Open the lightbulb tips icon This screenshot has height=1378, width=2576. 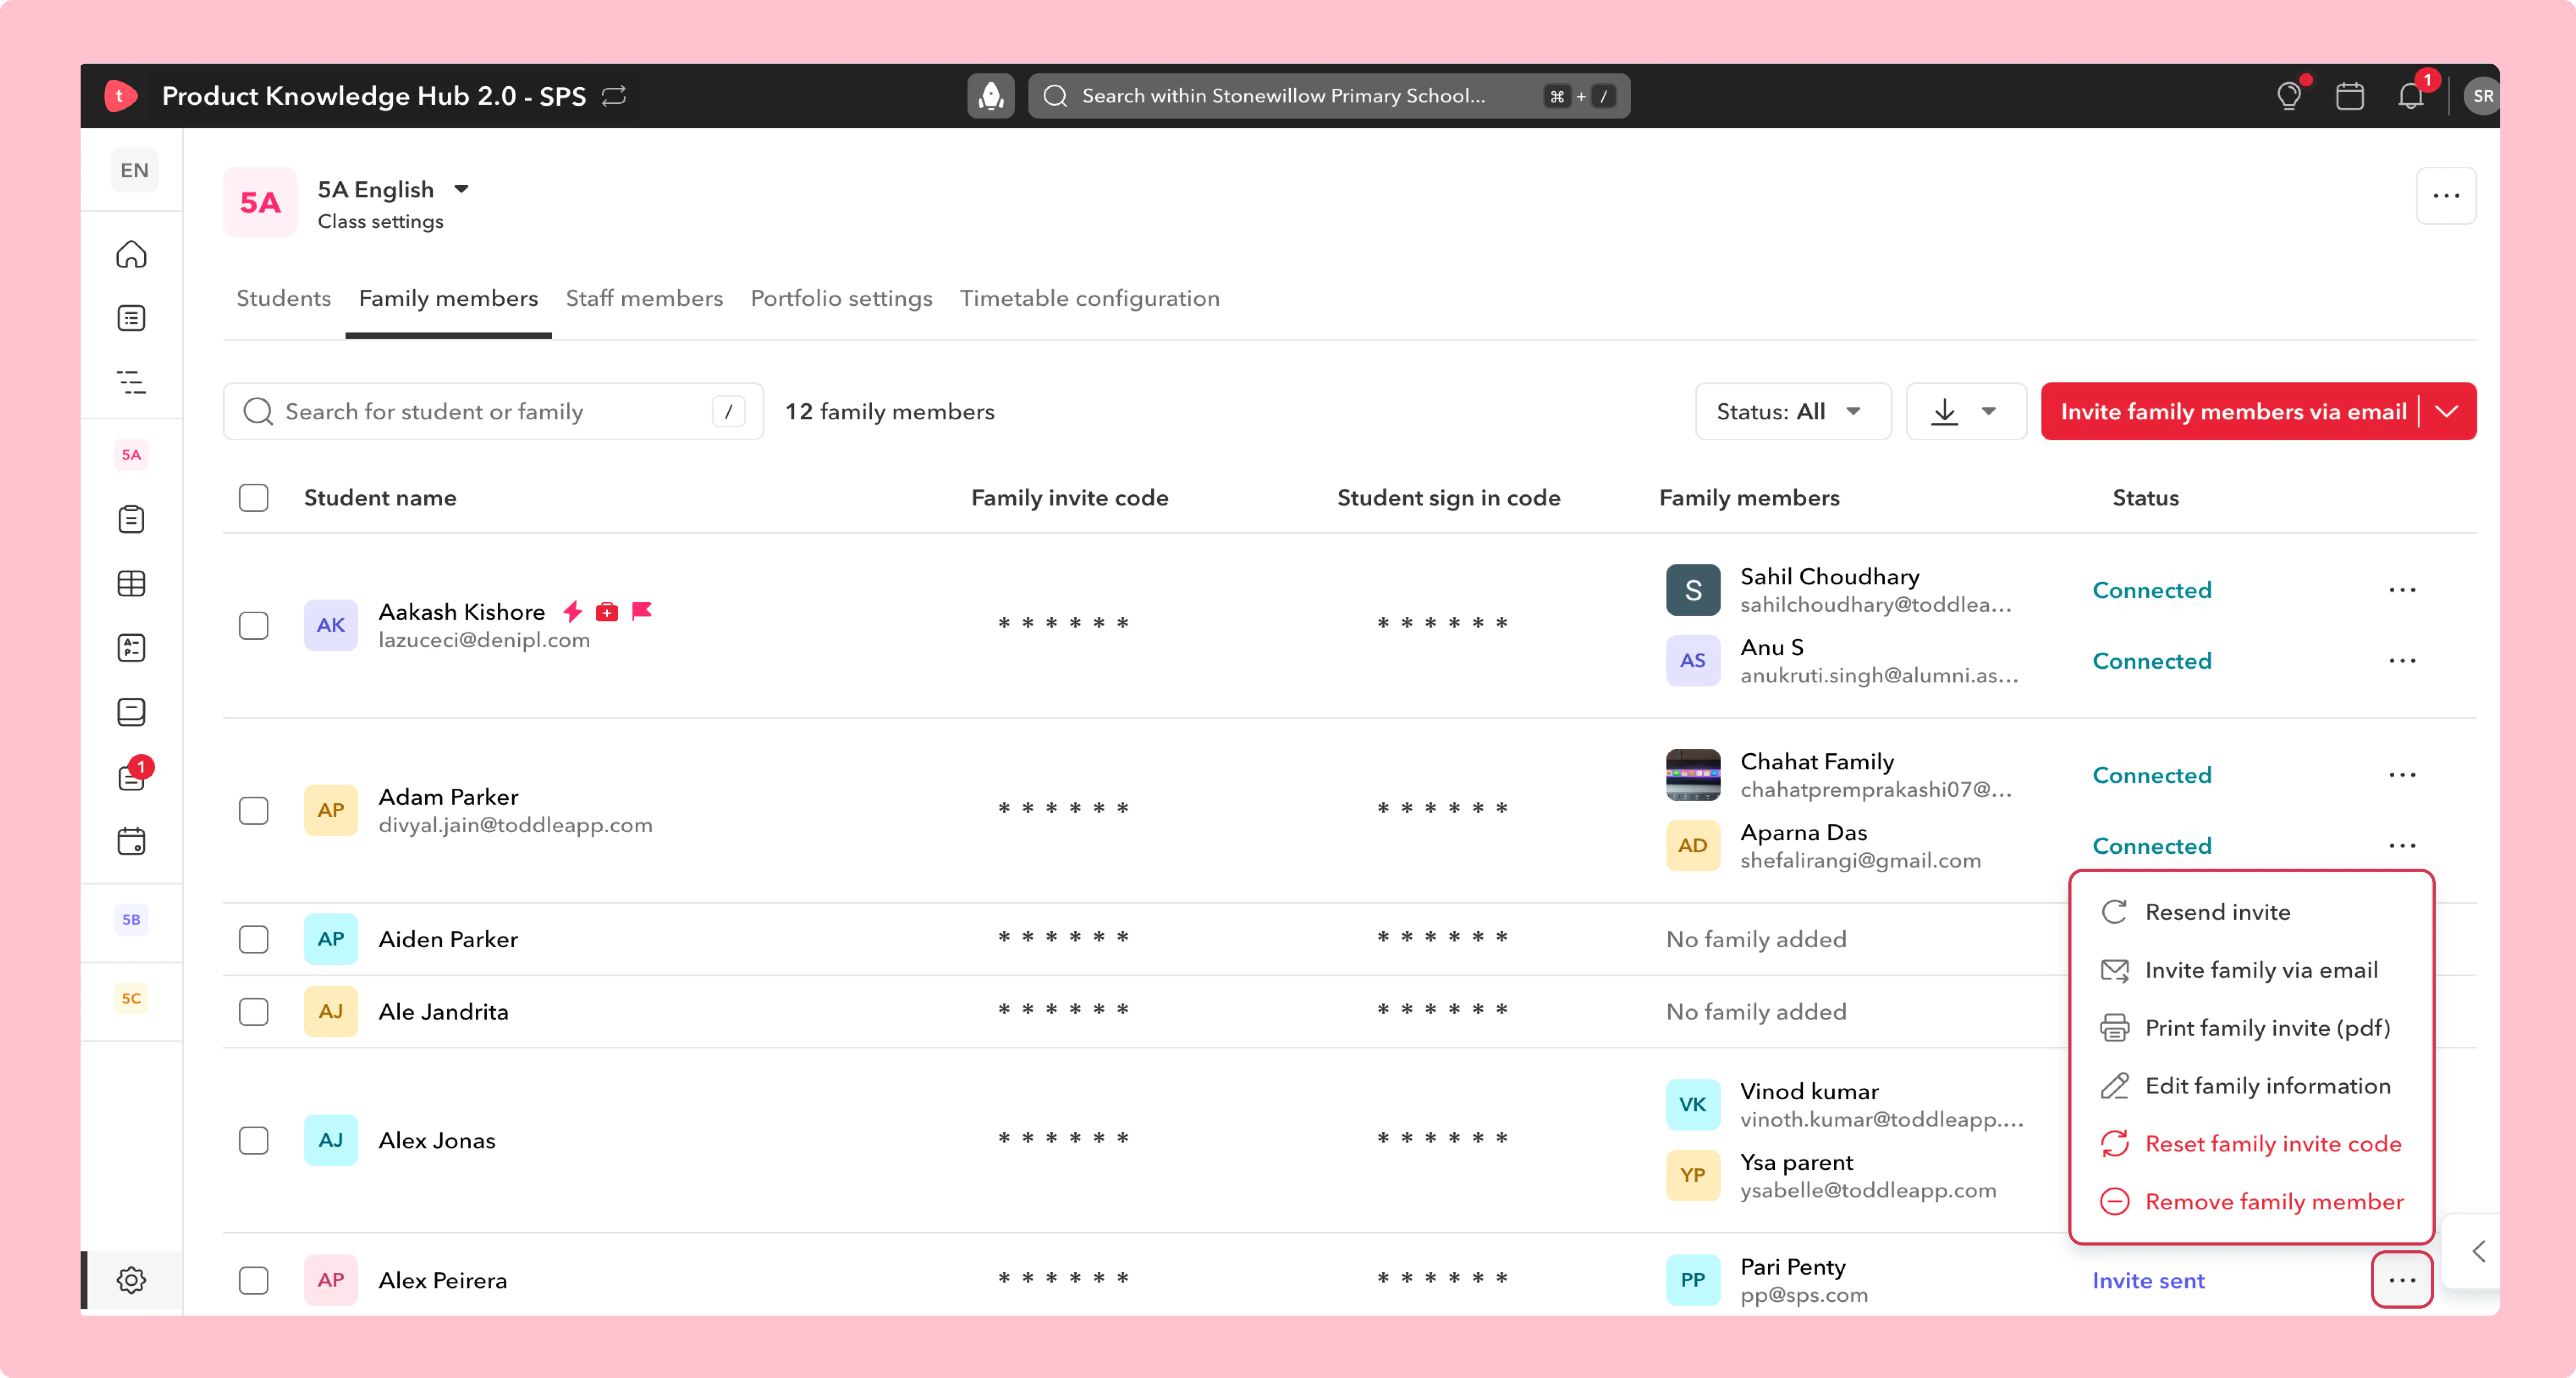tap(2289, 96)
